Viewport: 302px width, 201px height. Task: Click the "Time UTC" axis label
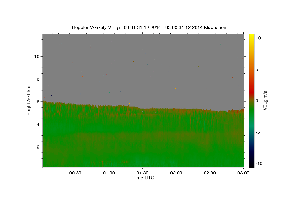point(143,178)
